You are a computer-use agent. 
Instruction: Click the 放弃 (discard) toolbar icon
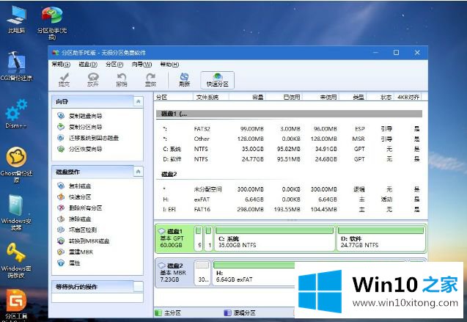[93, 80]
